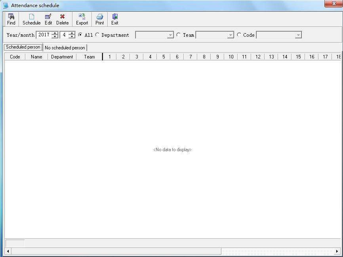This screenshot has width=343, height=257.
Task: Open the Department dropdown list
Action: (170, 35)
